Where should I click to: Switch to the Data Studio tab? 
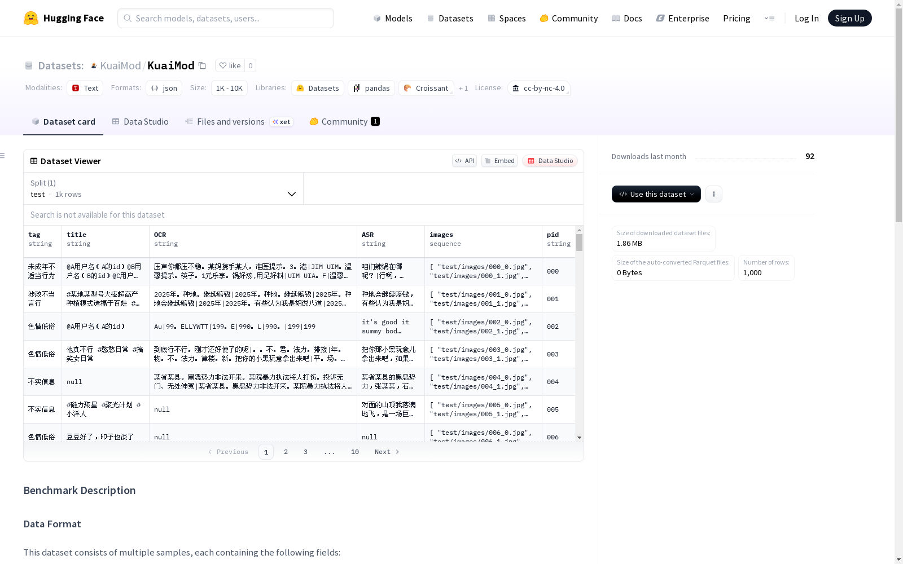pyautogui.click(x=140, y=121)
